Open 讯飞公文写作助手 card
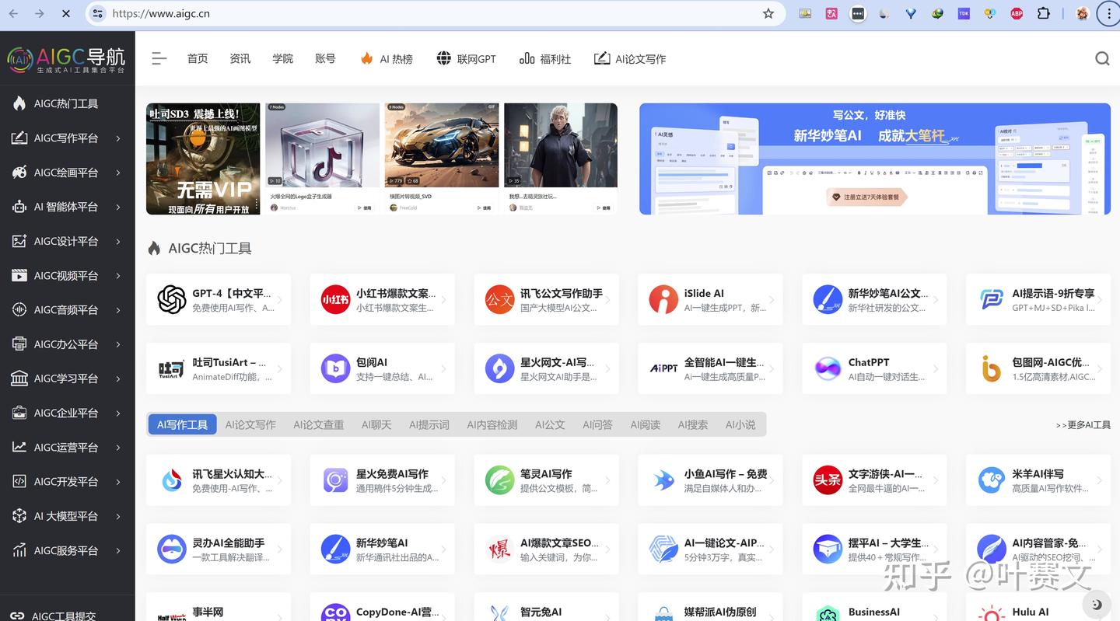The height and width of the screenshot is (621, 1120). tap(546, 299)
